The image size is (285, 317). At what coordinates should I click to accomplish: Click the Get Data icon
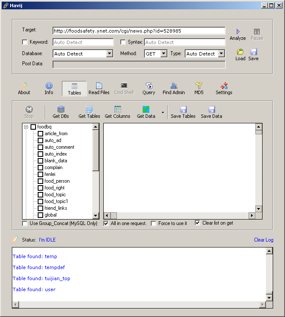[x=146, y=109]
